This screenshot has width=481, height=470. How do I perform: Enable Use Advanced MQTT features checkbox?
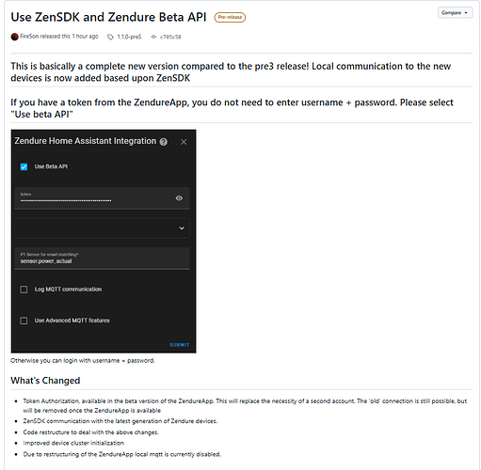coord(24,321)
